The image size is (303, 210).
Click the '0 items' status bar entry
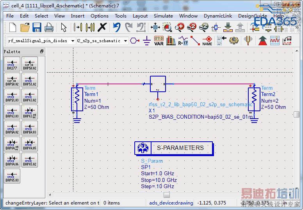112,203
